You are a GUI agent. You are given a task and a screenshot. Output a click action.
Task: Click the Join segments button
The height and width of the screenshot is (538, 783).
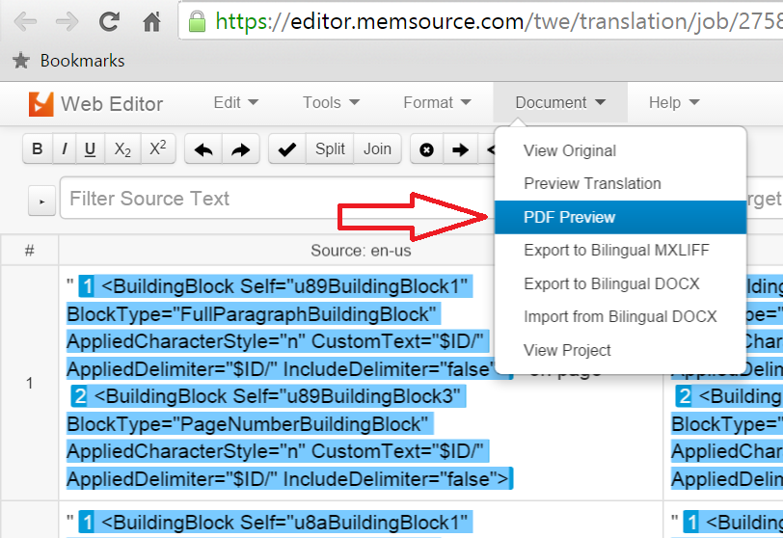point(377,148)
